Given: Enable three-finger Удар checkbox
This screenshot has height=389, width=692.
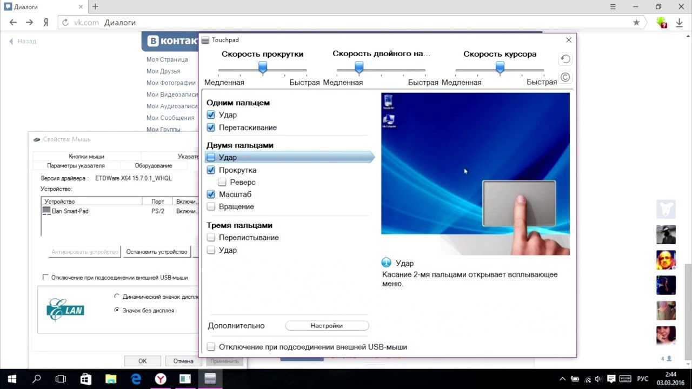Looking at the screenshot, I should 211,250.
